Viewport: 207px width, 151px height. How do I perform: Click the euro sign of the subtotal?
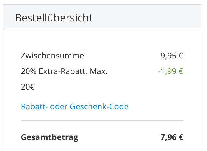pyautogui.click(x=181, y=56)
